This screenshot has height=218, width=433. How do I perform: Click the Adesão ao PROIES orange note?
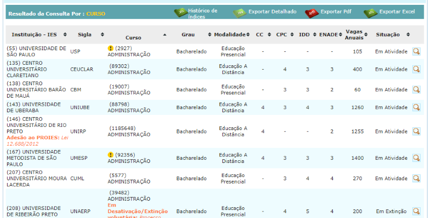tap(37, 141)
